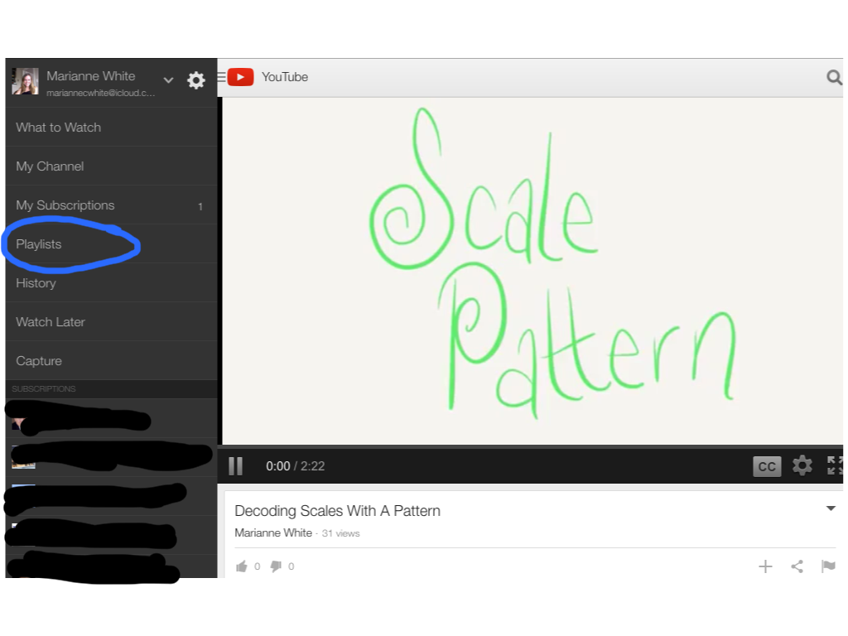The image size is (848, 636).
Task: Click the 31 views count
Action: pos(340,533)
